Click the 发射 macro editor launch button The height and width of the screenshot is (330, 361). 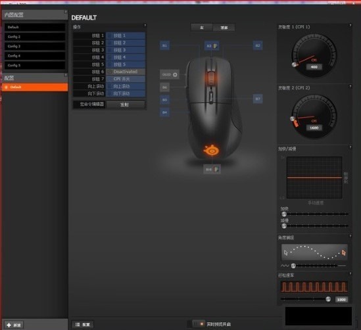(126, 105)
